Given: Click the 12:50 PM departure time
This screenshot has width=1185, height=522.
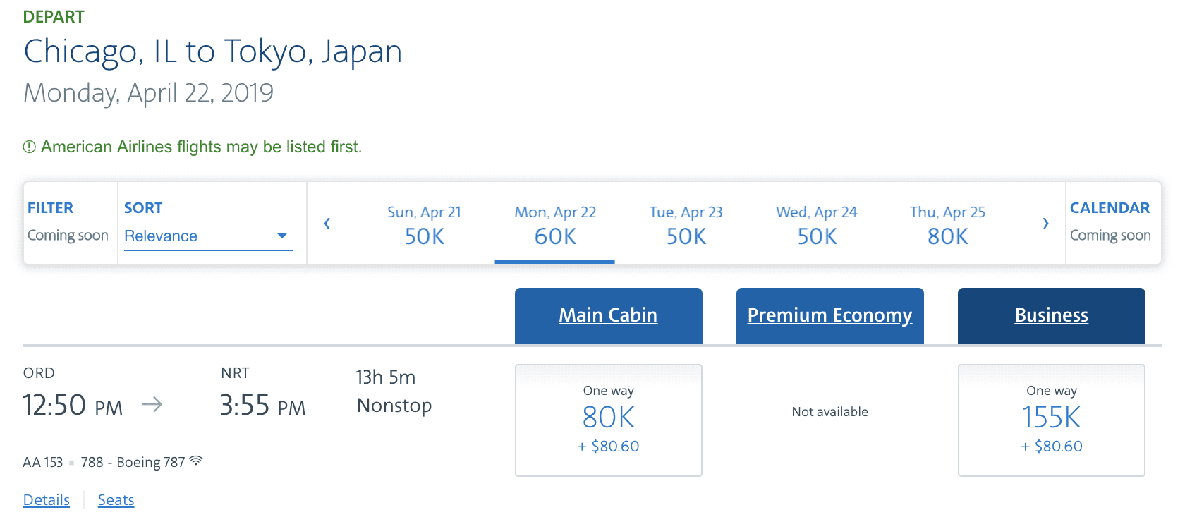Looking at the screenshot, I should coord(73,406).
